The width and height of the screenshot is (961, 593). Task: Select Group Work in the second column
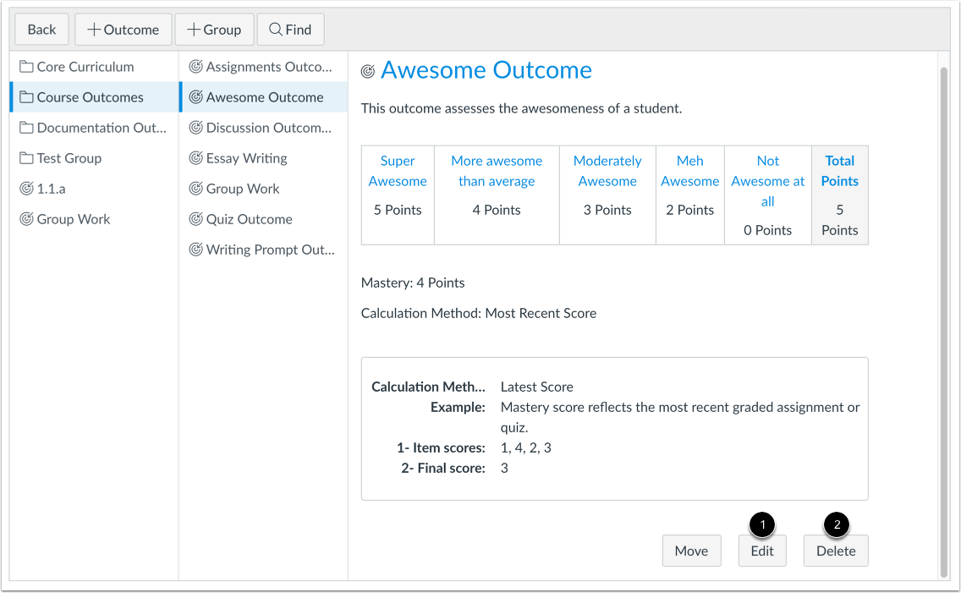click(x=264, y=189)
